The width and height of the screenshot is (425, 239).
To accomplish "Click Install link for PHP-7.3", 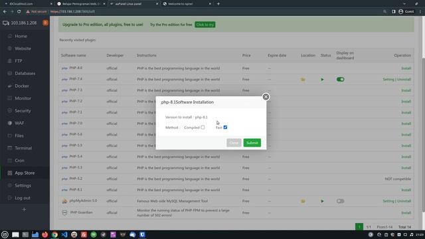I will click(x=406, y=90).
